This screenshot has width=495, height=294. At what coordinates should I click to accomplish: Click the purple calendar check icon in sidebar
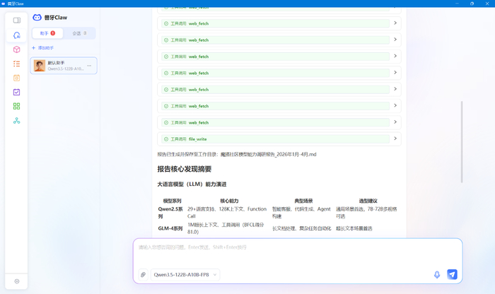16,92
